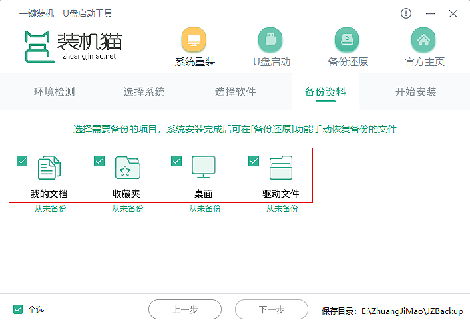The image size is (470, 324).
Task: Open the U盘启动 USB boot icon
Action: [x=270, y=40]
